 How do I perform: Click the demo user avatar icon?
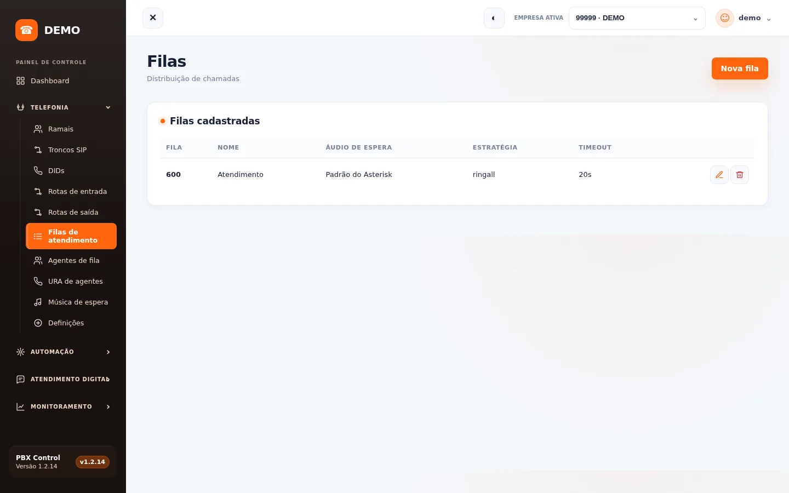pyautogui.click(x=724, y=18)
